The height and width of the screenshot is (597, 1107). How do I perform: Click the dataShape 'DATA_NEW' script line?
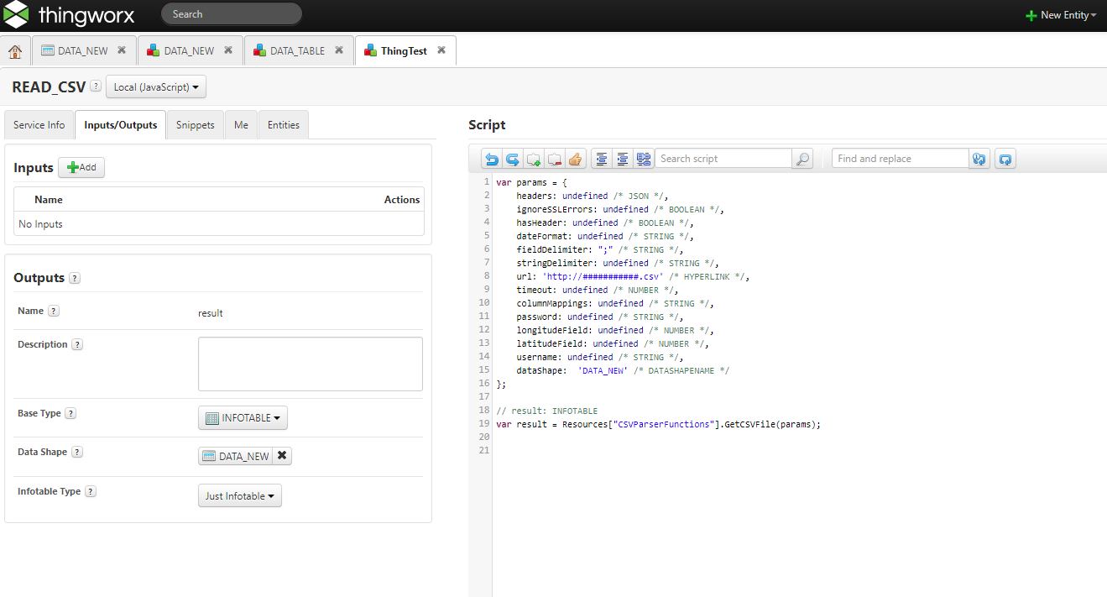pos(623,370)
